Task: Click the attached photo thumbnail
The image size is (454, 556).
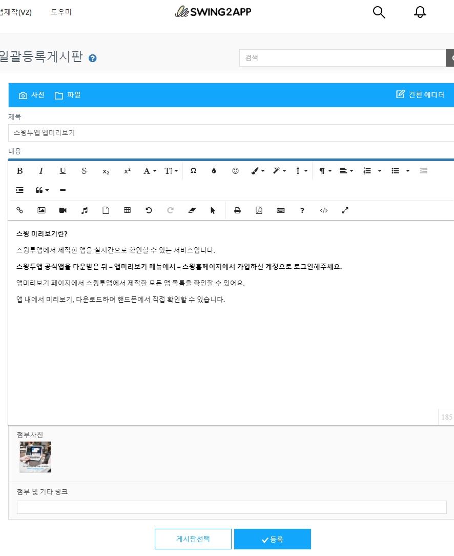Action: point(35,457)
